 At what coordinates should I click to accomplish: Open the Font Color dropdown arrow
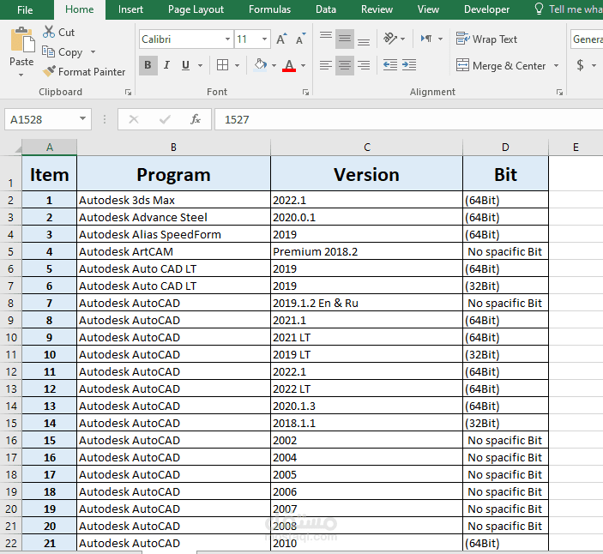pyautogui.click(x=304, y=65)
